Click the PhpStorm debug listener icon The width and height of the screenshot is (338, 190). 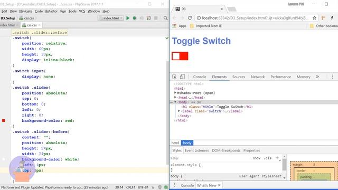(149, 18)
